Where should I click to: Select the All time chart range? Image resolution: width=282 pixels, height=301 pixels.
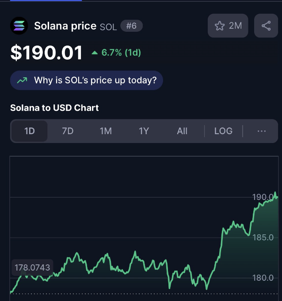182,131
